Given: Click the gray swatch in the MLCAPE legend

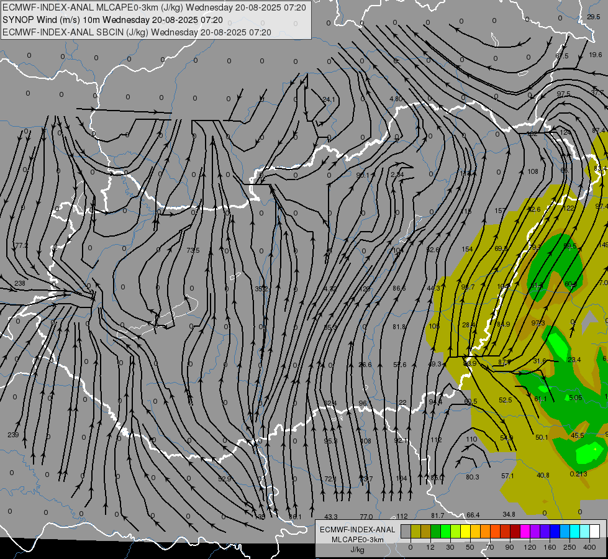Looking at the screenshot, I should [406, 531].
